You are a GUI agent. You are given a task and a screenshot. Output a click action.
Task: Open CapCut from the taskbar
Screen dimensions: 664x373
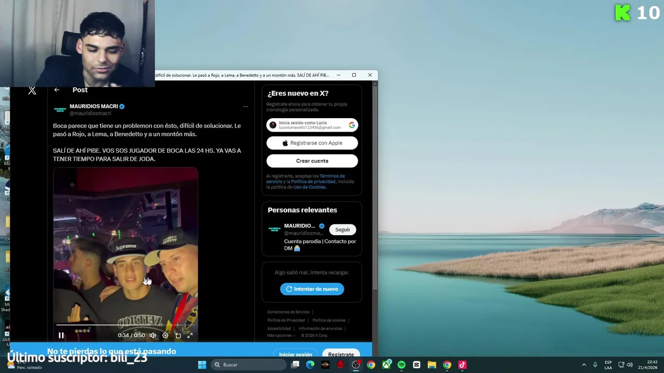pyautogui.click(x=417, y=365)
